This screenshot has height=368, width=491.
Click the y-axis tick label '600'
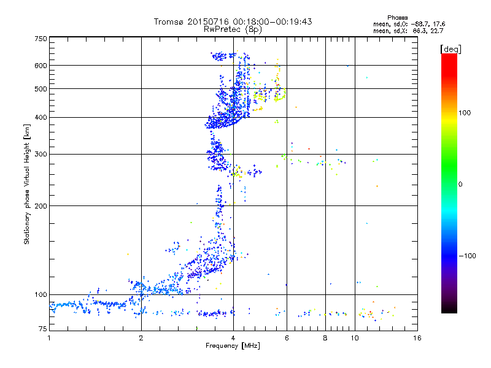pos(41,66)
